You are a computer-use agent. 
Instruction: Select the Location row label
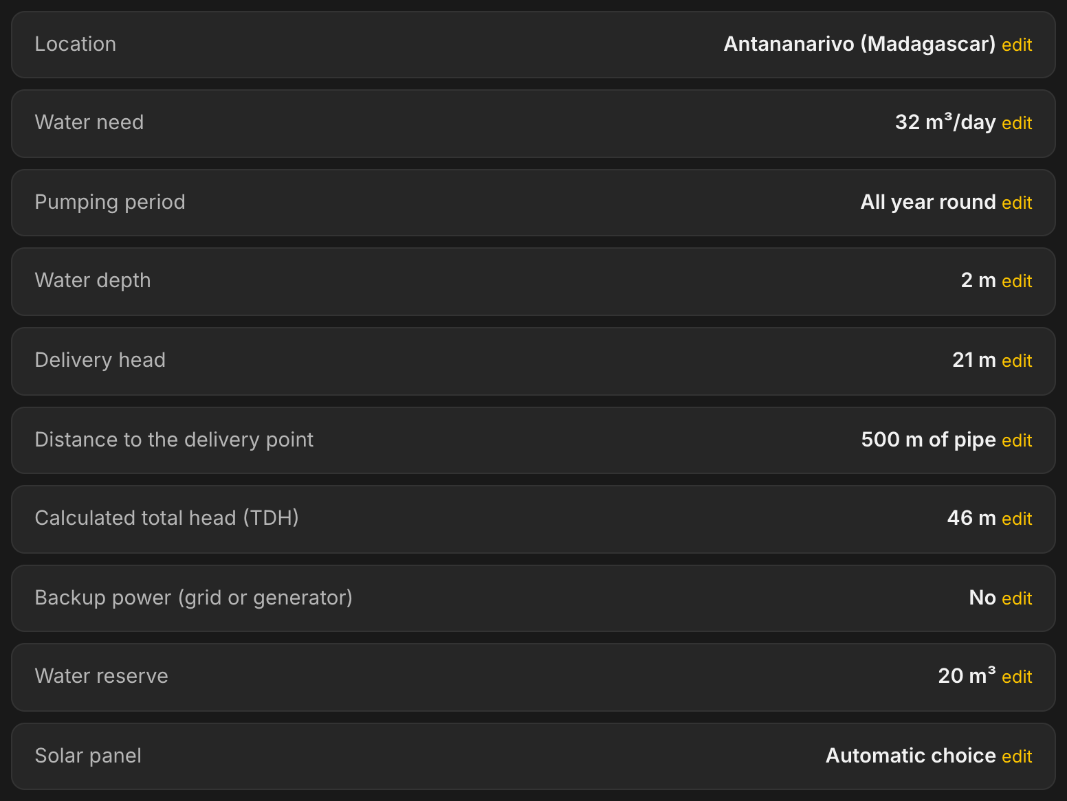point(76,44)
